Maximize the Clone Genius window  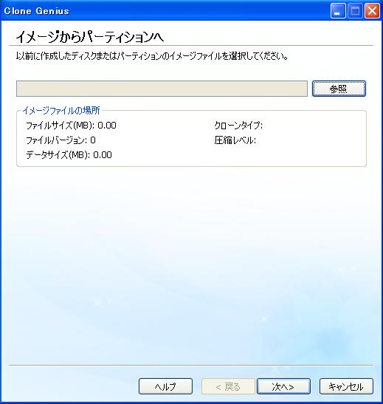tap(355, 11)
